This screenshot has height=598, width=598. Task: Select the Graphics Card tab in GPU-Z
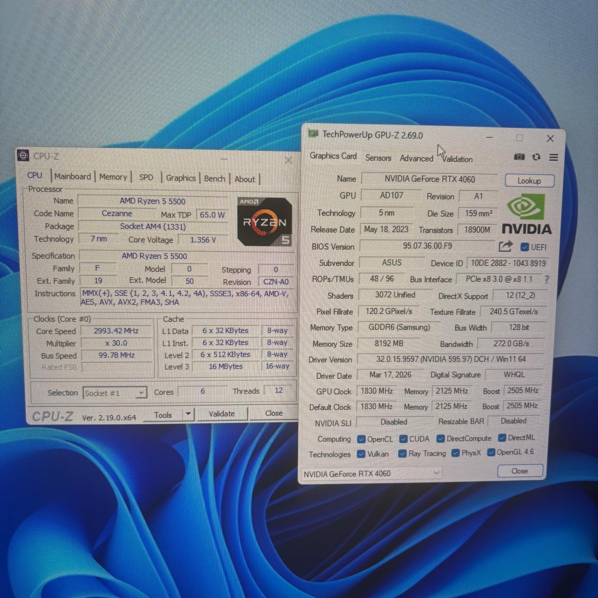point(333,156)
